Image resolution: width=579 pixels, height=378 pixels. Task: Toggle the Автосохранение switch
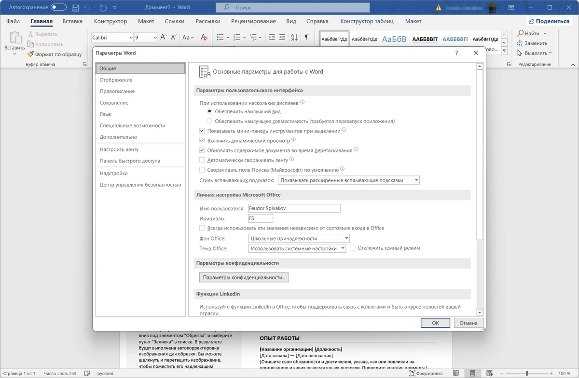pyautogui.click(x=58, y=8)
